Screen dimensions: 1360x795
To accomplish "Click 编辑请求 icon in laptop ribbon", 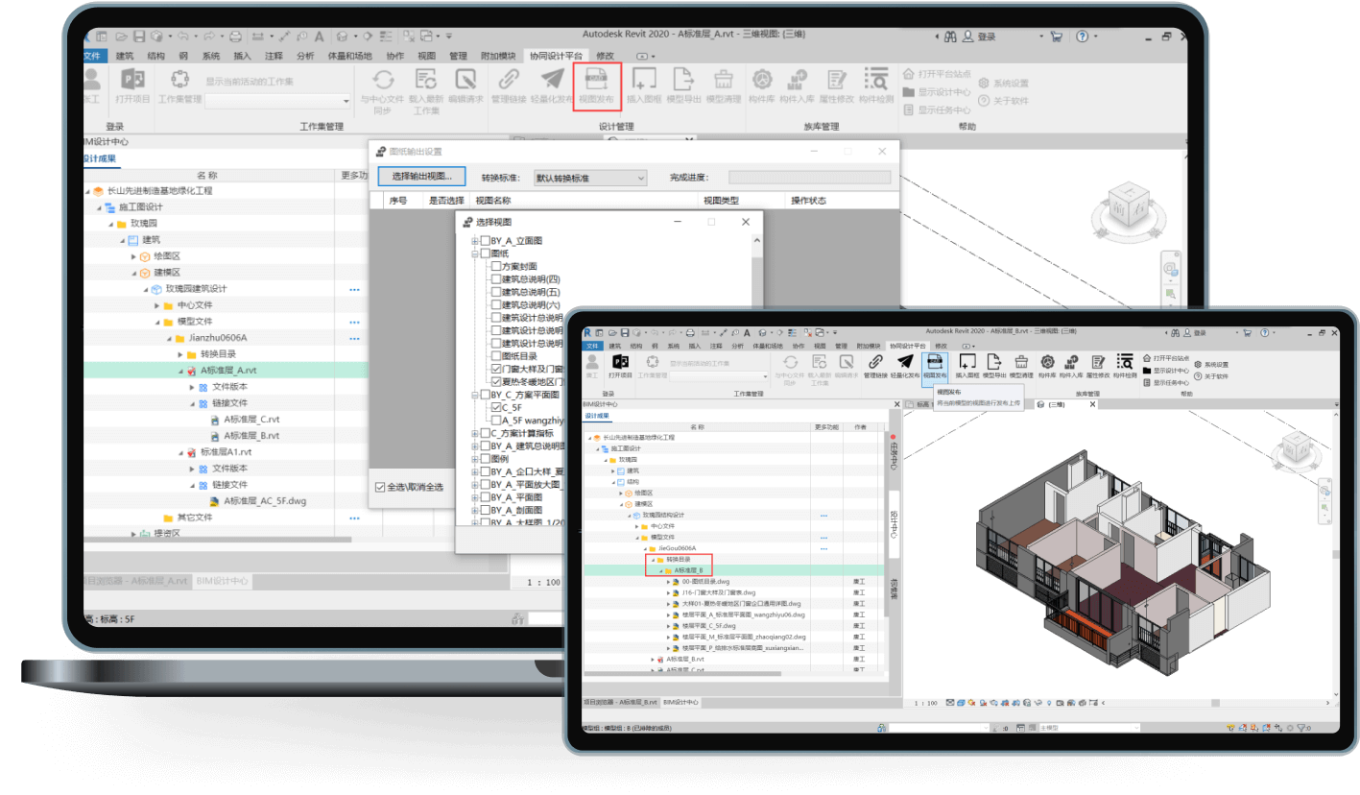I will click(465, 80).
